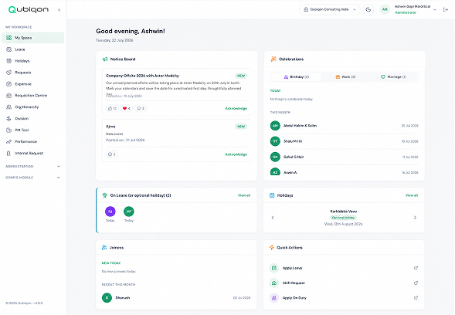Screen dimensions: 455x315
Task: Expand the Config Module section
Action: (x=32, y=178)
